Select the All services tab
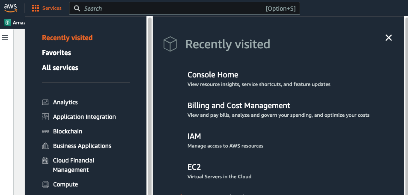The image size is (408, 195). 60,68
